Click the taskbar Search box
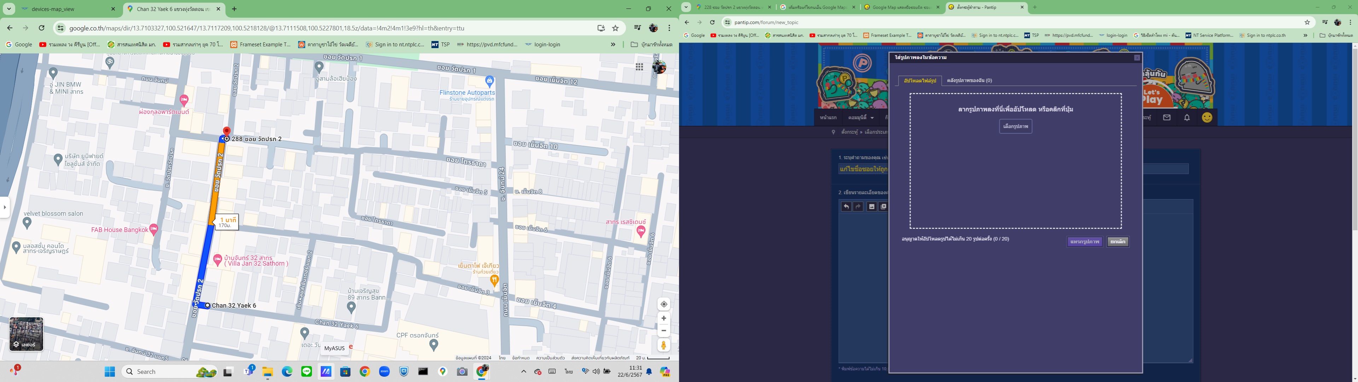1358x382 pixels. (x=170, y=372)
